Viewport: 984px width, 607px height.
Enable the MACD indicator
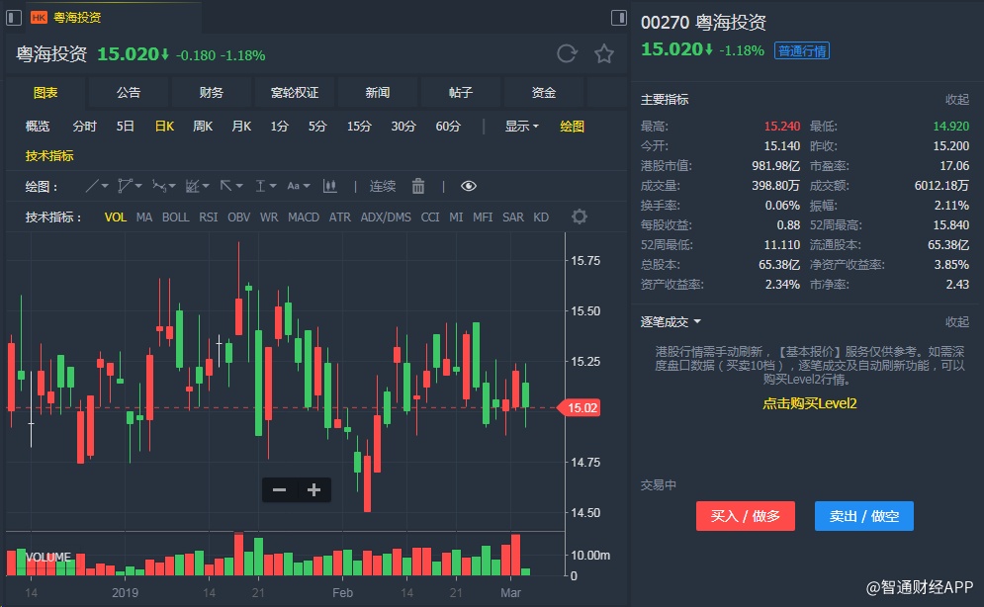click(x=304, y=217)
